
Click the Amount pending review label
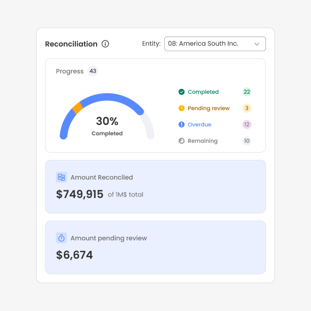(x=109, y=238)
